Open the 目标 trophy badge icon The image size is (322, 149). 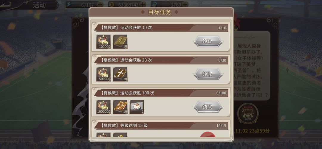click(x=248, y=113)
